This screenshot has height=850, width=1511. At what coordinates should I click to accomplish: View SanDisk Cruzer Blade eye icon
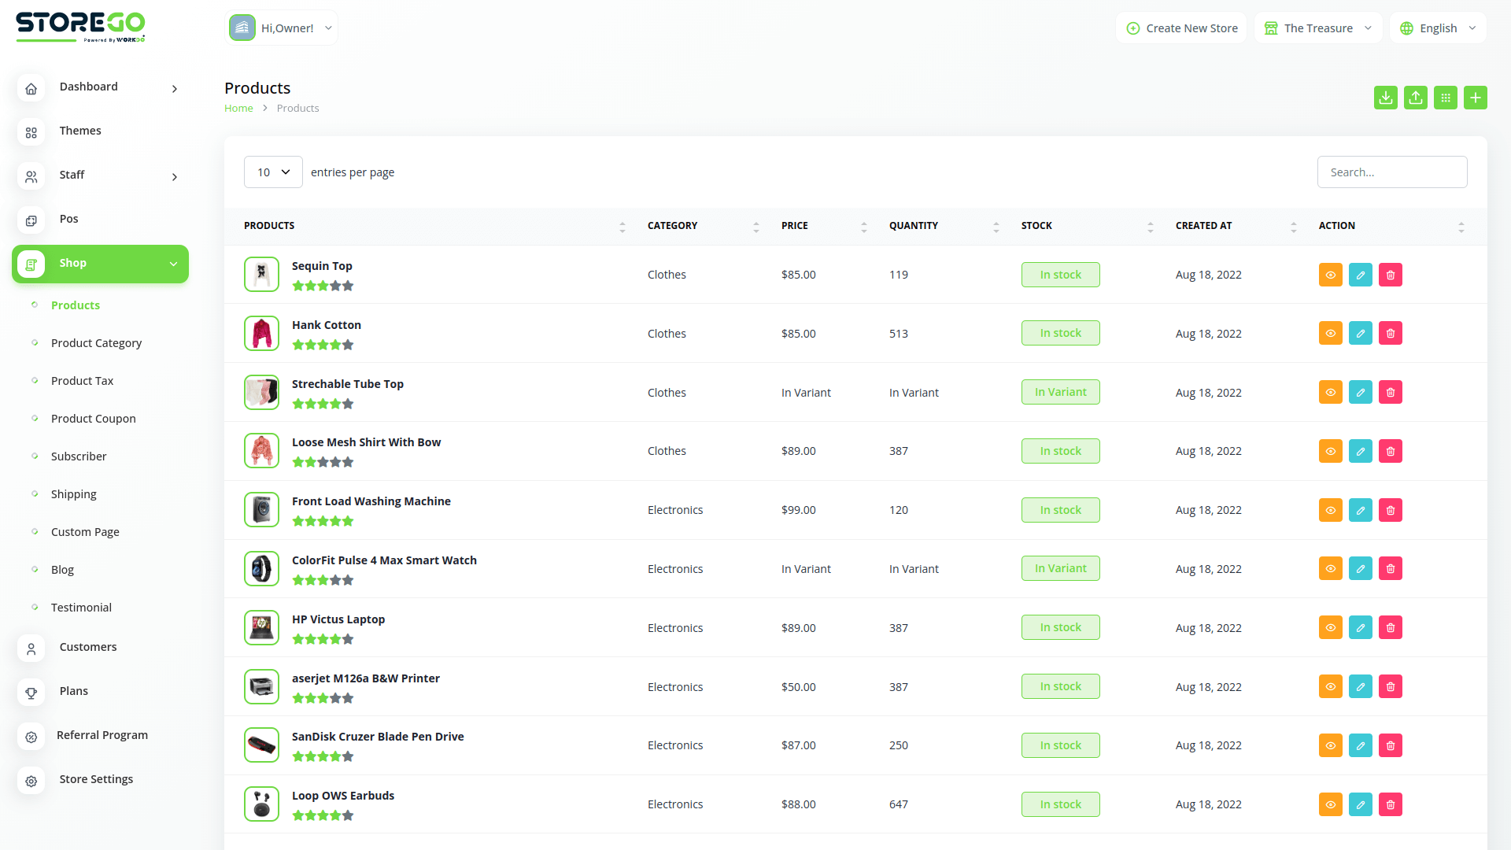(x=1331, y=745)
